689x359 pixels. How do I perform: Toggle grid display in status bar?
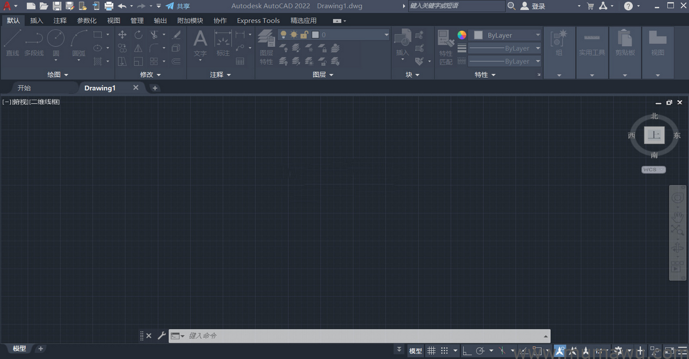(x=431, y=351)
